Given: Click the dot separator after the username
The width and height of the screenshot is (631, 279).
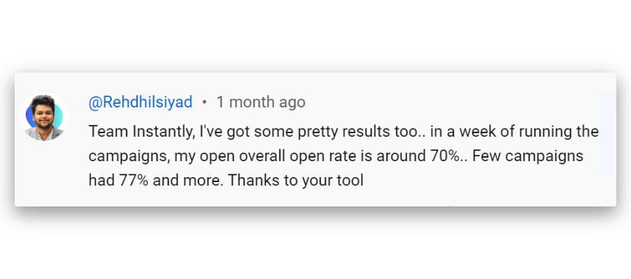Looking at the screenshot, I should [x=204, y=102].
